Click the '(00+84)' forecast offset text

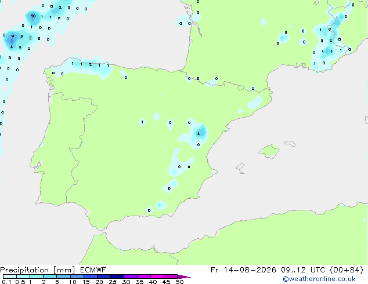point(347,270)
